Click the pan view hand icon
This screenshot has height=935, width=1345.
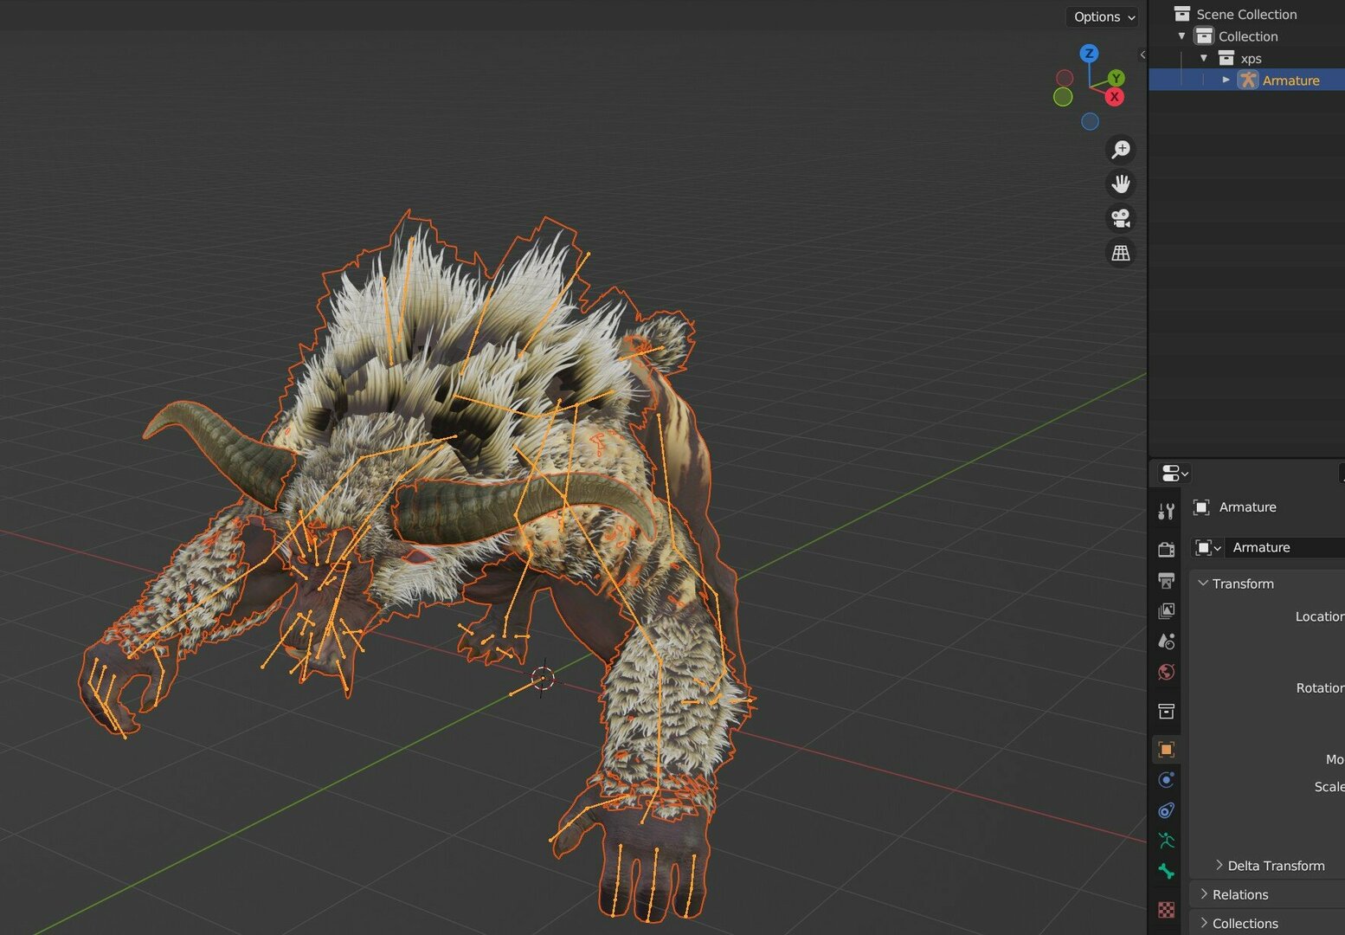pos(1121,184)
